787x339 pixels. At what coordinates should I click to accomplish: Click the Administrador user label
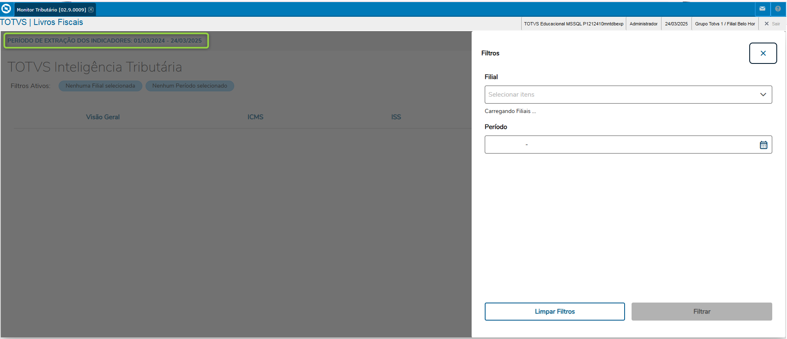pyautogui.click(x=643, y=24)
